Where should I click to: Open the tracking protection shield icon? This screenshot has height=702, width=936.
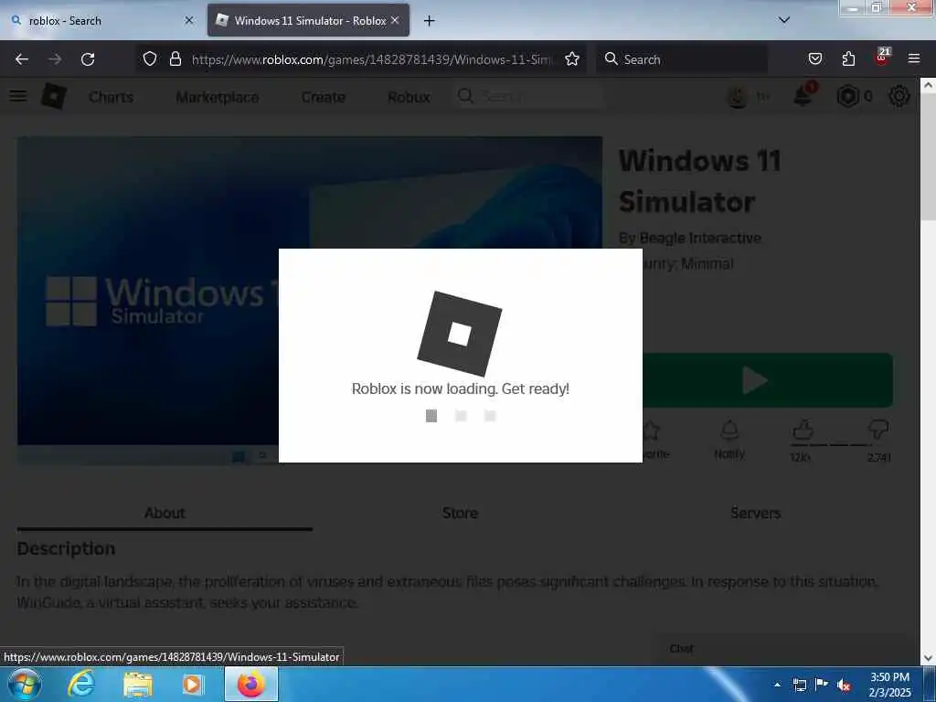pos(150,58)
